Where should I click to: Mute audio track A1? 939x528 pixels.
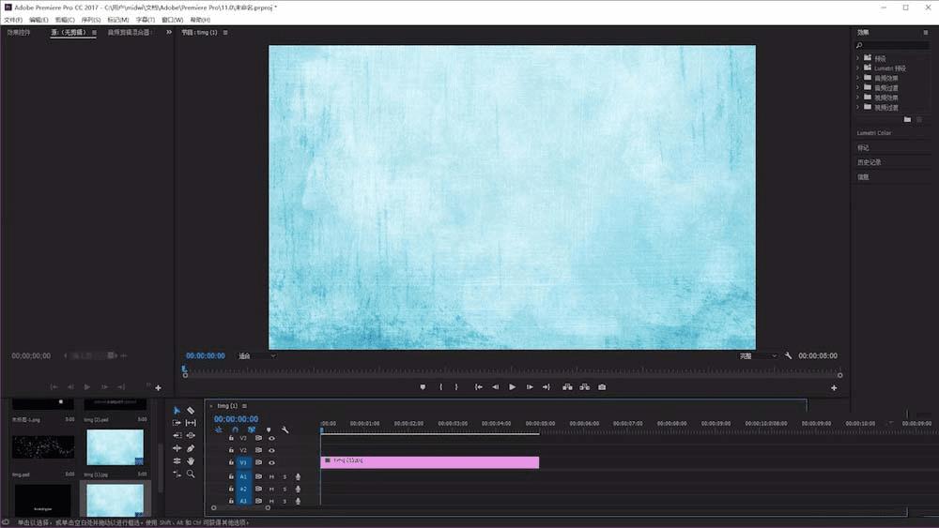tap(271, 476)
